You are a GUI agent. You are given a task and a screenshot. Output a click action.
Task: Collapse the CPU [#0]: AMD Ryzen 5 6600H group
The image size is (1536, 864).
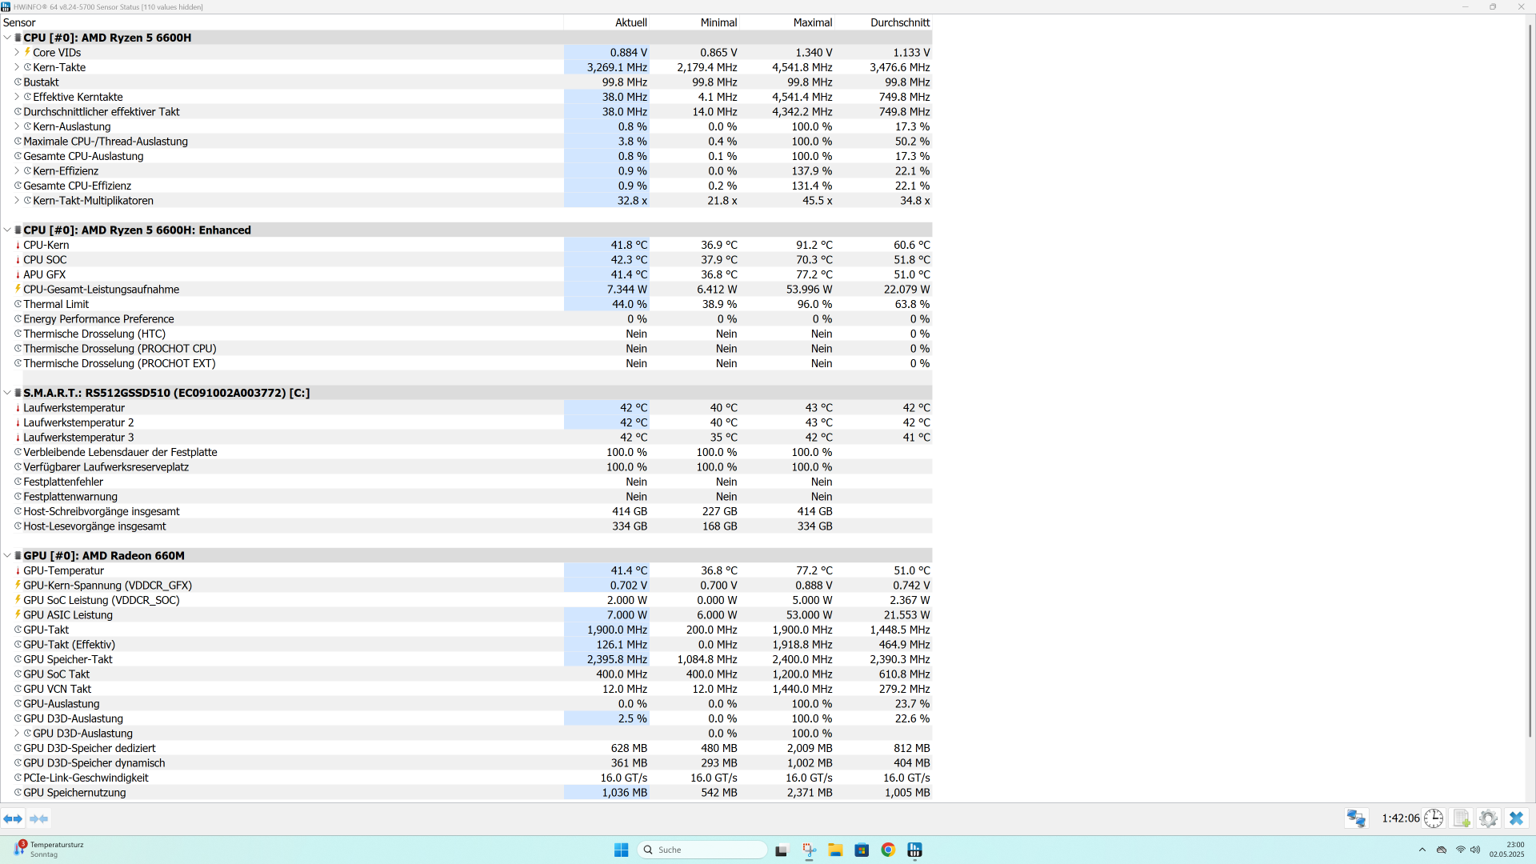7,38
